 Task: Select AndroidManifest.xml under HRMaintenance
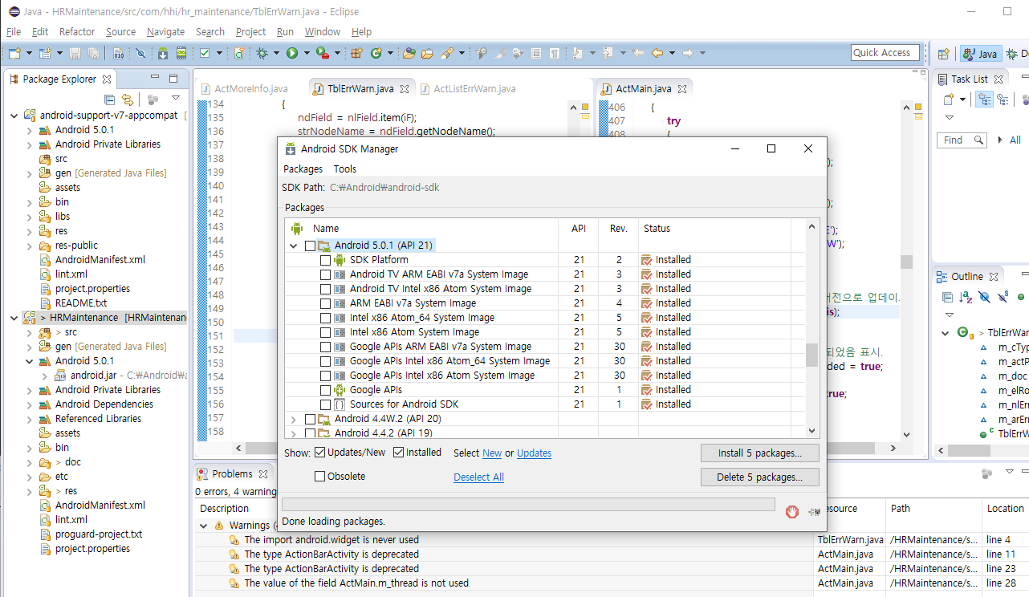pos(100,506)
